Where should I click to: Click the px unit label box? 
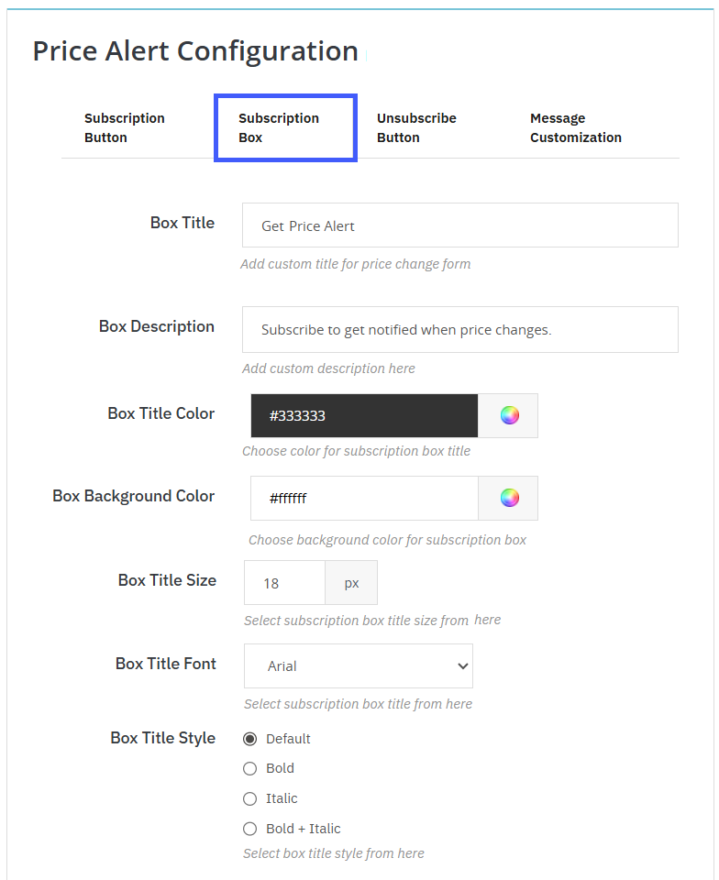point(351,583)
